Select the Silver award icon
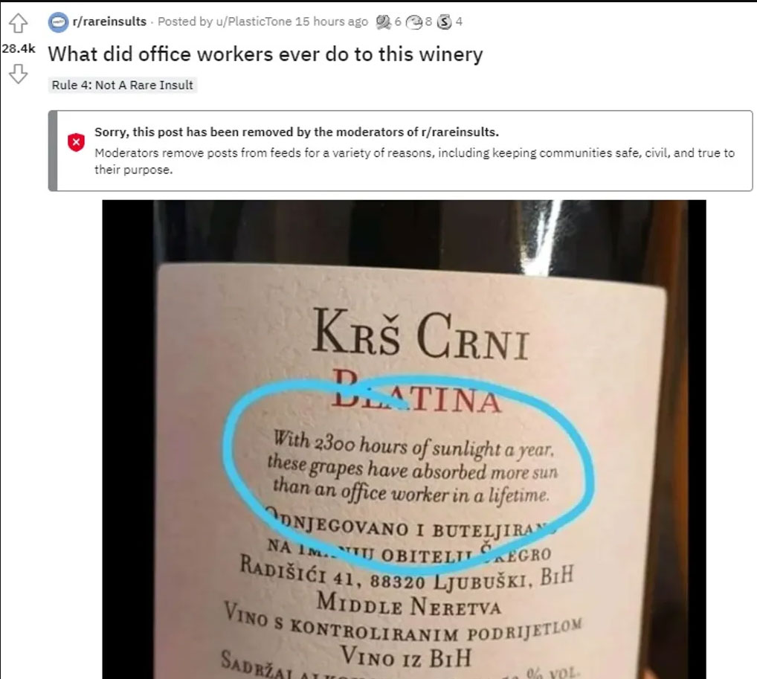 click(444, 22)
